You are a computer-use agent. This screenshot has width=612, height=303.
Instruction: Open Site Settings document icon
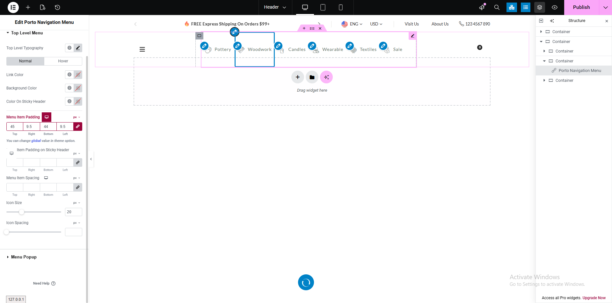pos(43,7)
